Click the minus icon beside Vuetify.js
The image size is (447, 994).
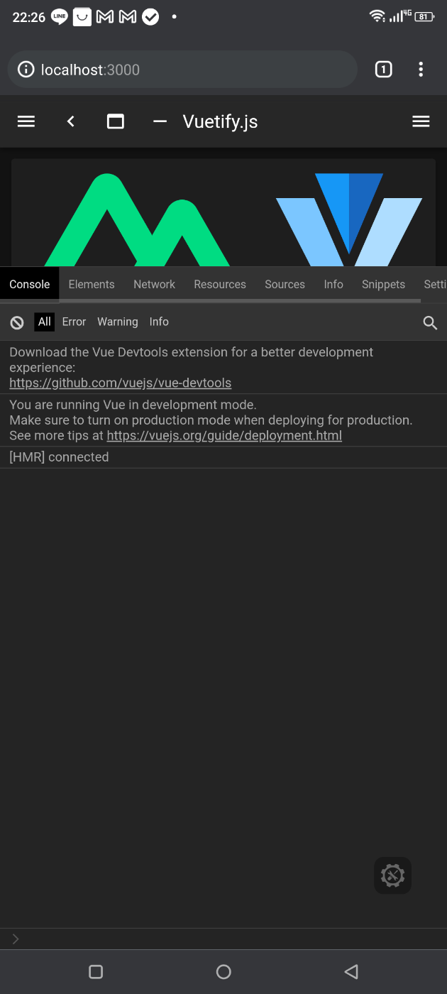(x=160, y=121)
